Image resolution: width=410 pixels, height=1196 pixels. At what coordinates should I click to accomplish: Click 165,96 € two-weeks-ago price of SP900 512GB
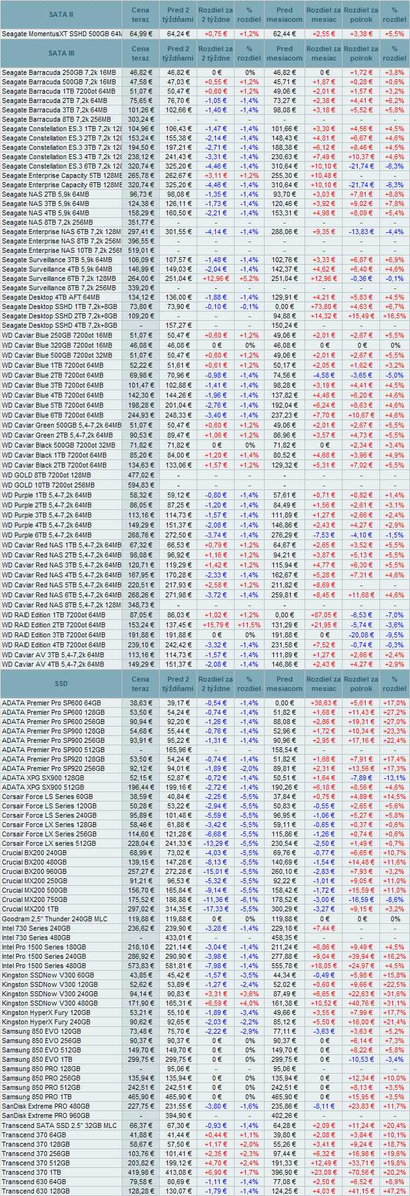pos(178,750)
